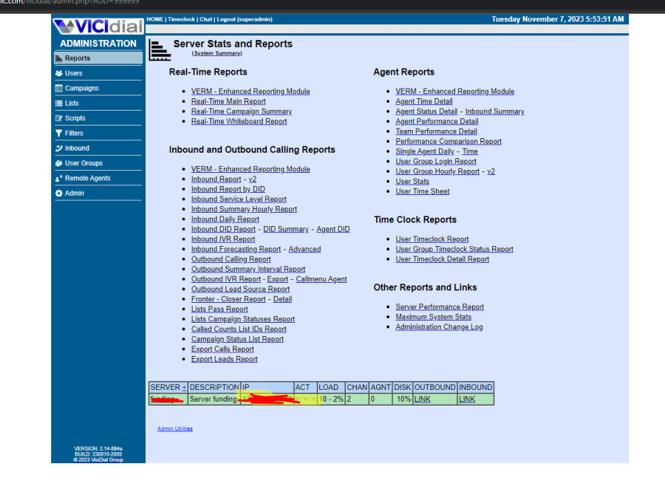The height and width of the screenshot is (486, 665).
Task: Open Timeclock in top bar
Action: 182,19
